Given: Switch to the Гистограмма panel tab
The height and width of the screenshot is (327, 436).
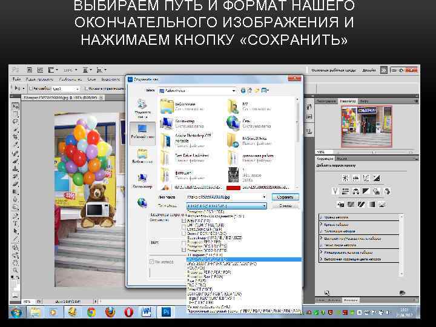Looking at the screenshot, I should click(326, 101).
